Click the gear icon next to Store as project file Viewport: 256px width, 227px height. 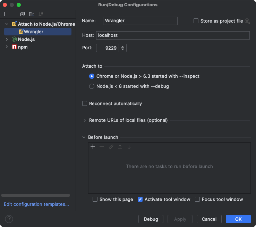click(247, 21)
